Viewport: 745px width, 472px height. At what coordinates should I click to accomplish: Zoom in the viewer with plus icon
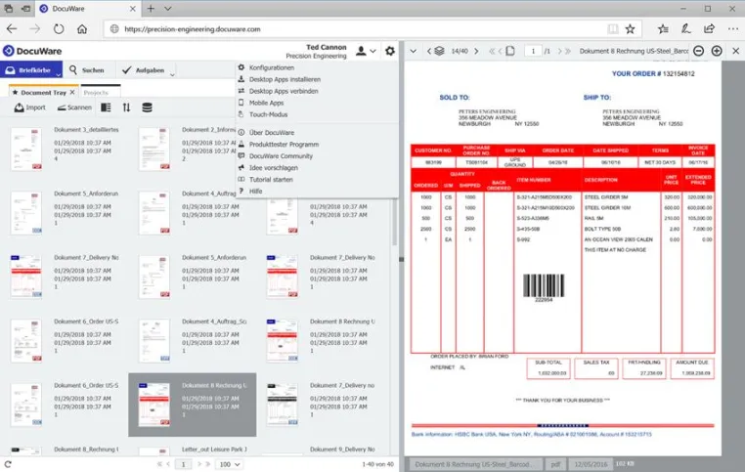tap(717, 51)
